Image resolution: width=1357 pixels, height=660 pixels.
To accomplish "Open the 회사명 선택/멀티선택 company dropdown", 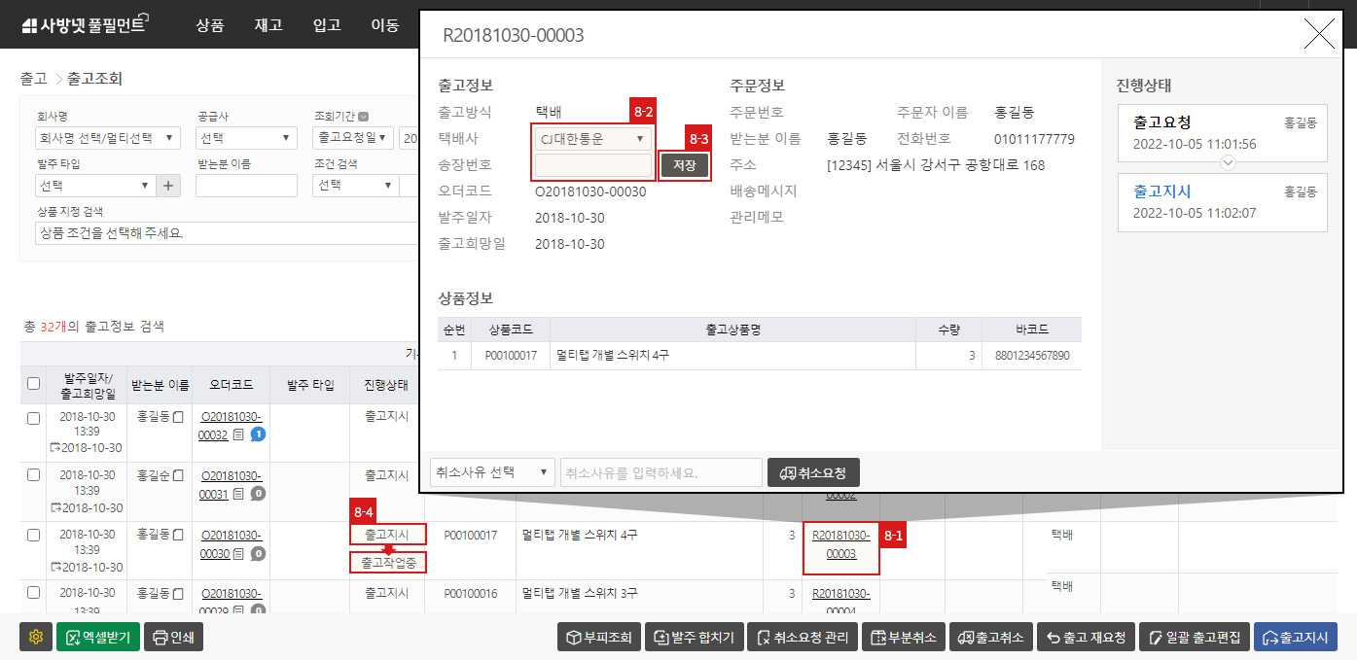I will (x=107, y=137).
